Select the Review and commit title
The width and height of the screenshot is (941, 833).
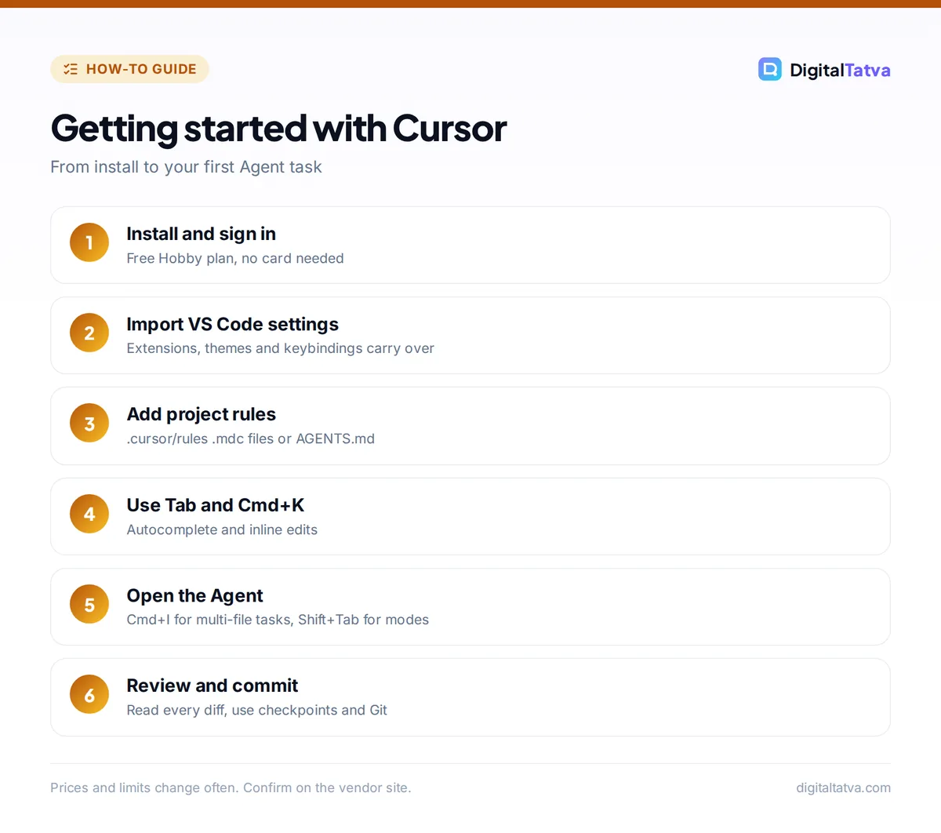click(213, 686)
